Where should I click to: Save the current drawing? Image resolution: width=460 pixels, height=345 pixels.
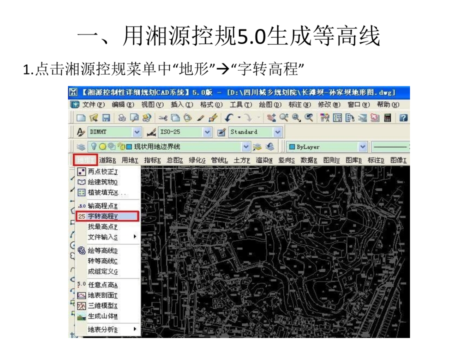point(106,117)
